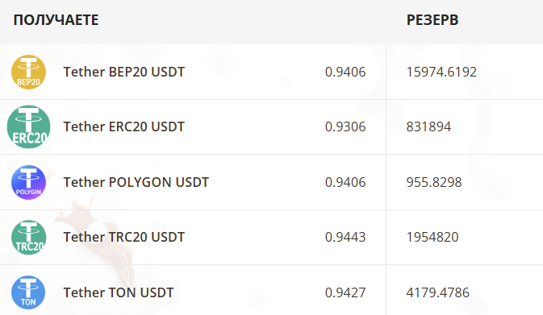Select Tether ERC20 USDT currency name
Viewport: 543px width, 315px height.
[x=124, y=127]
